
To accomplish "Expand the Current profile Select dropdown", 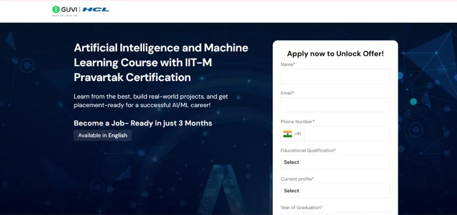I will 335,191.
